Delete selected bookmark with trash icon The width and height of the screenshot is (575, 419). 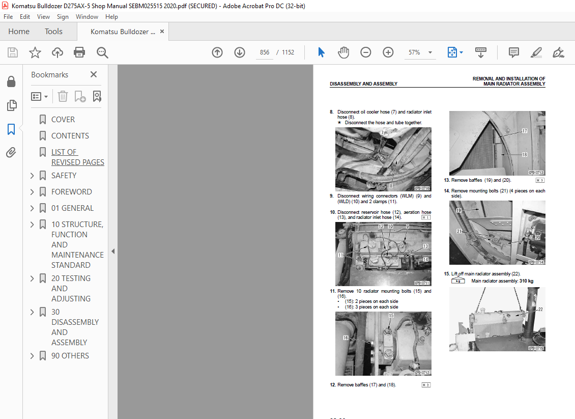point(63,97)
